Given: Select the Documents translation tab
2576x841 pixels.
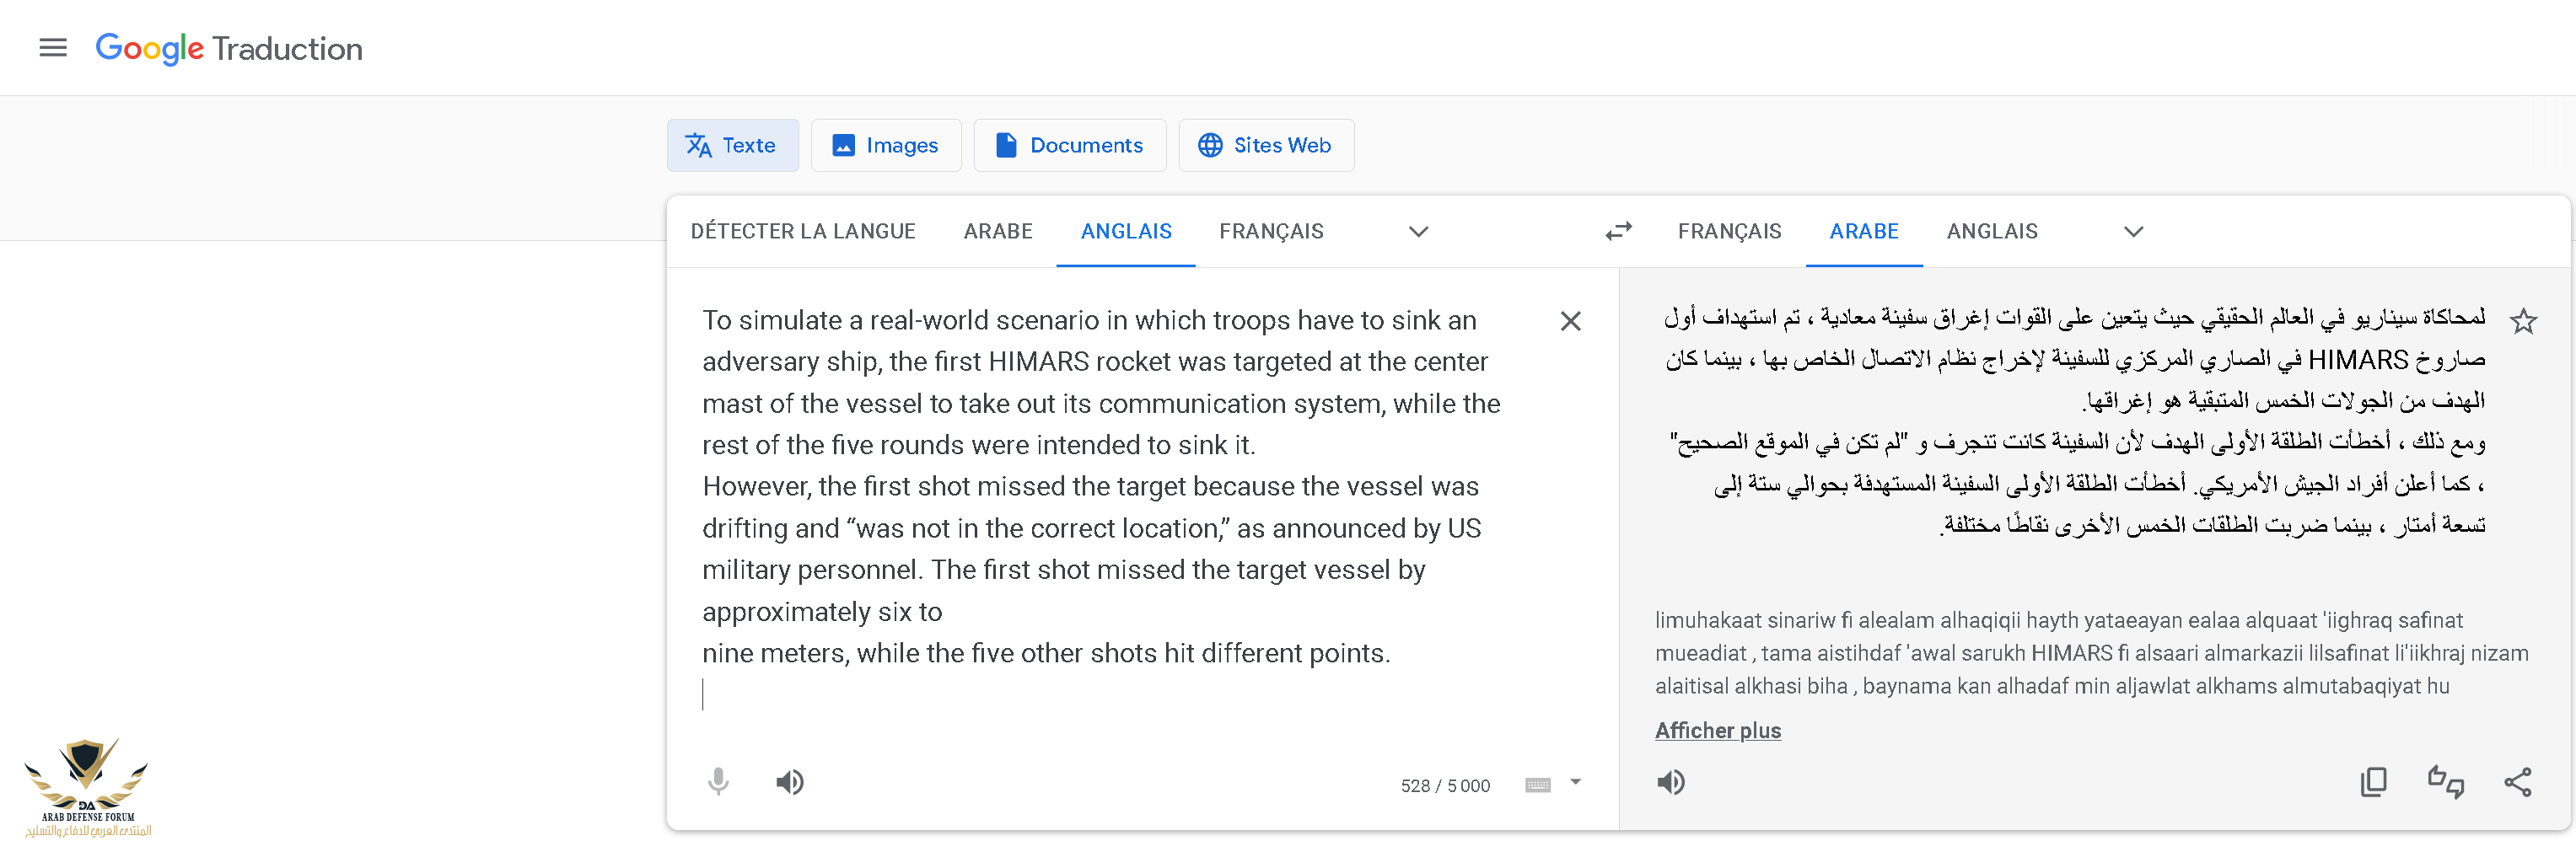Looking at the screenshot, I should click(x=1069, y=146).
